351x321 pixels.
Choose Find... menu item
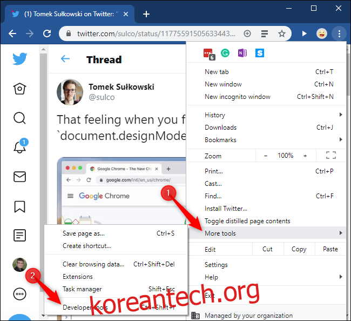pyautogui.click(x=266, y=196)
